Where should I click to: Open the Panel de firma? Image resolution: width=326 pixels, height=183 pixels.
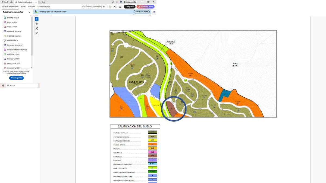(142, 12)
